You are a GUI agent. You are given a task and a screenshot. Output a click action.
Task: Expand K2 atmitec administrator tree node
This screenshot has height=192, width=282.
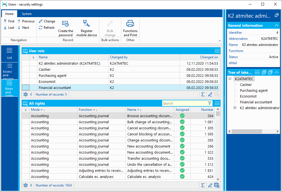pyautogui.click(x=235, y=108)
